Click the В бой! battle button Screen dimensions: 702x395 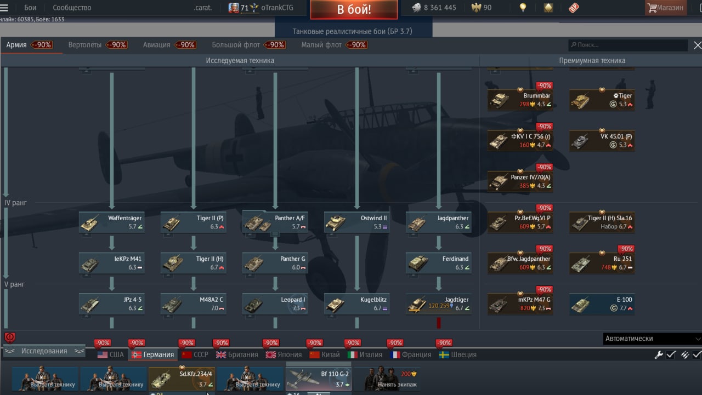point(354,9)
